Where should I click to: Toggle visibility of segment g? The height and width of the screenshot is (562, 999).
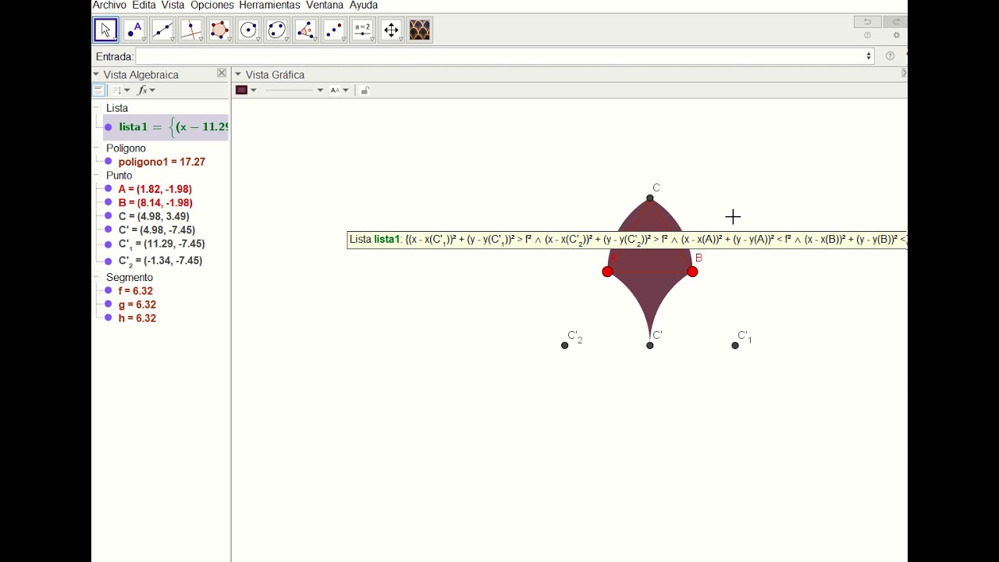[x=108, y=304]
